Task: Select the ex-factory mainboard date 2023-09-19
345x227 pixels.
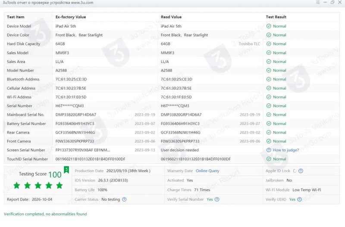Action: click(x=145, y=115)
